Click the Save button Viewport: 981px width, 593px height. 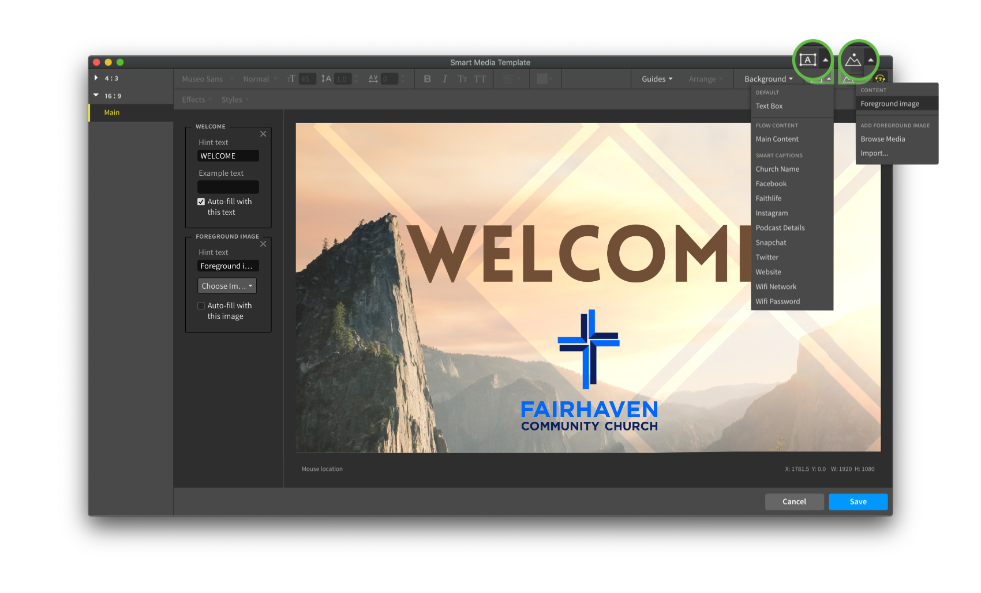tap(858, 501)
